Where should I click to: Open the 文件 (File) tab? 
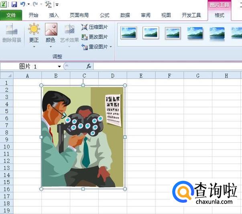point(11,15)
